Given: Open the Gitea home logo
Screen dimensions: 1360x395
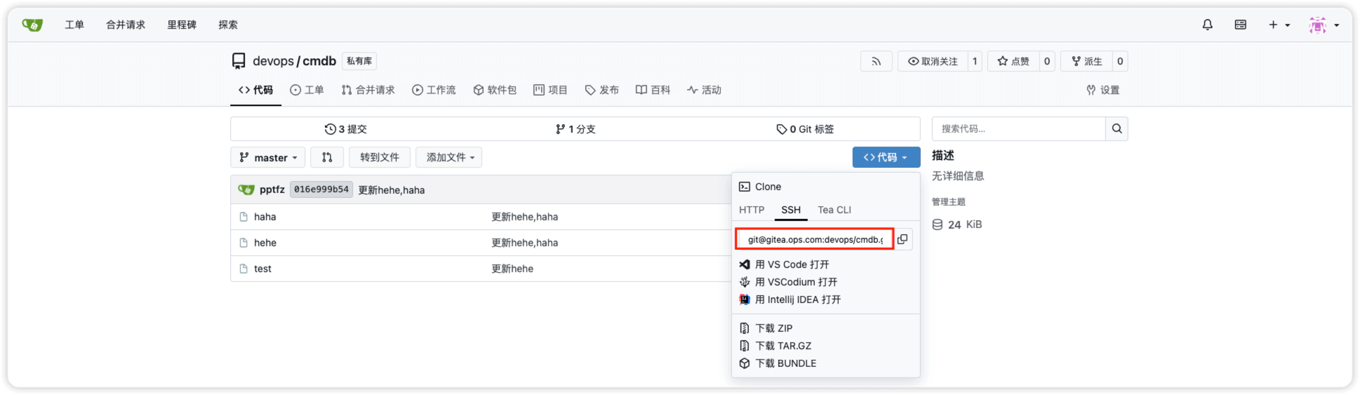Looking at the screenshot, I should pos(32,25).
